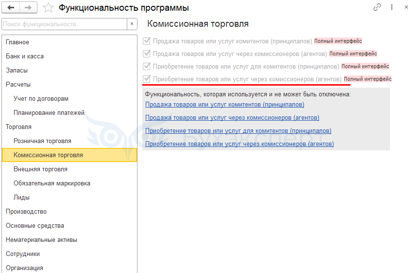The width and height of the screenshot is (410, 273).
Task: Follow link Приобретение товаров через комиссионеров (агентов)
Action: [x=239, y=144]
